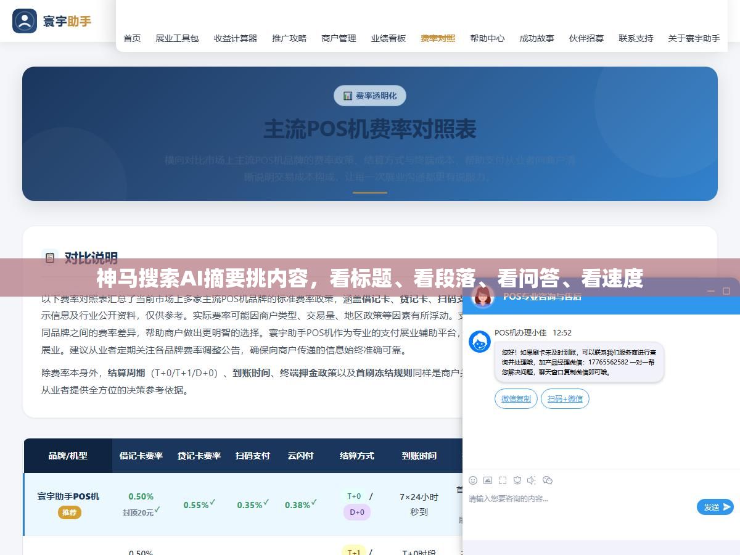740x555 pixels.
Task: Maximize the POS consultation chat window
Action: (x=726, y=291)
